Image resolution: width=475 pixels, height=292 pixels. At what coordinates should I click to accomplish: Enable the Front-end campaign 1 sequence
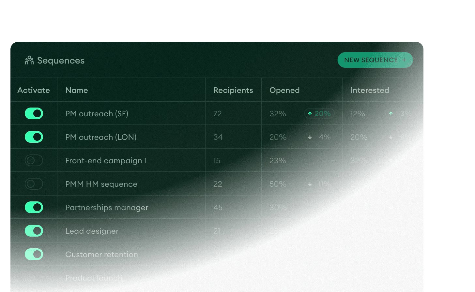coord(34,160)
